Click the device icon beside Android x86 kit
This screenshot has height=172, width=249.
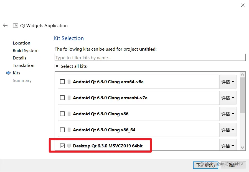69,114
